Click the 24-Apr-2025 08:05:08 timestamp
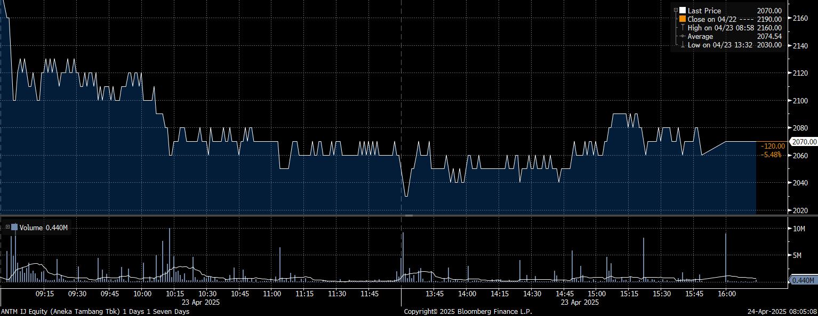 pyautogui.click(x=781, y=312)
